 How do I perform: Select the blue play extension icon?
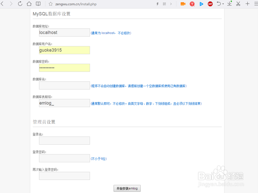point(201,4)
